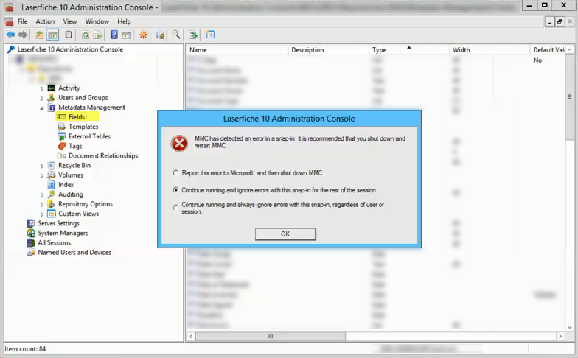578x358 pixels.
Task: Click the green arrow import toolbar icon
Action: pyautogui.click(x=193, y=35)
